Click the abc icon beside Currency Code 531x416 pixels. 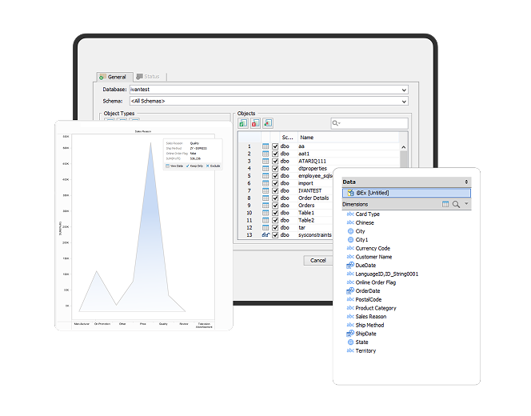pos(350,248)
